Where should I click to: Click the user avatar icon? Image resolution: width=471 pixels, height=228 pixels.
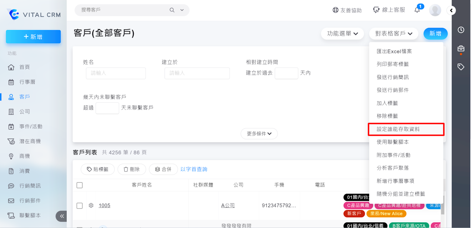pos(435,10)
